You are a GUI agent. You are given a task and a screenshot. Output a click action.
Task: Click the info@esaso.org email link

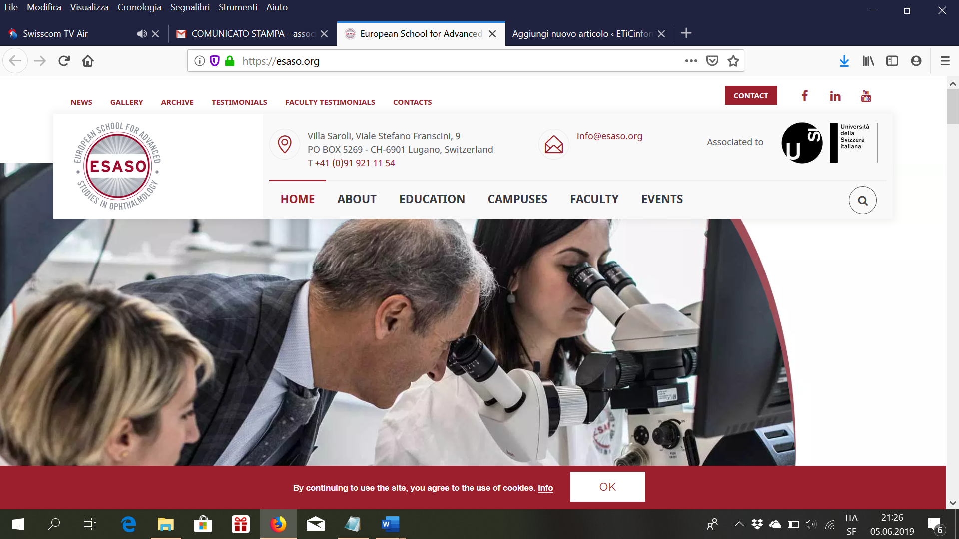tap(609, 136)
